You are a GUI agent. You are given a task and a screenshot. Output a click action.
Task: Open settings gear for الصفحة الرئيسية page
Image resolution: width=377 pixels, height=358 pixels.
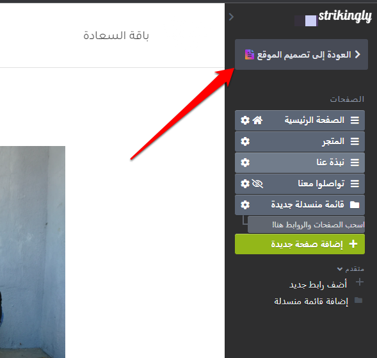click(x=245, y=120)
